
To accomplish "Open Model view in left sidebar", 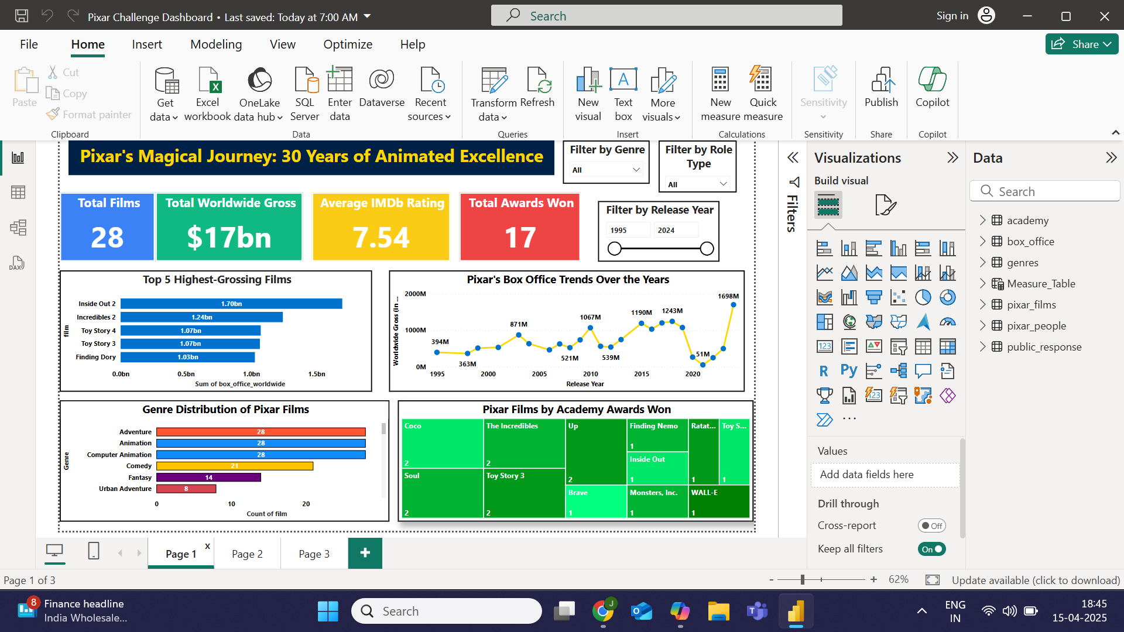I will point(18,228).
